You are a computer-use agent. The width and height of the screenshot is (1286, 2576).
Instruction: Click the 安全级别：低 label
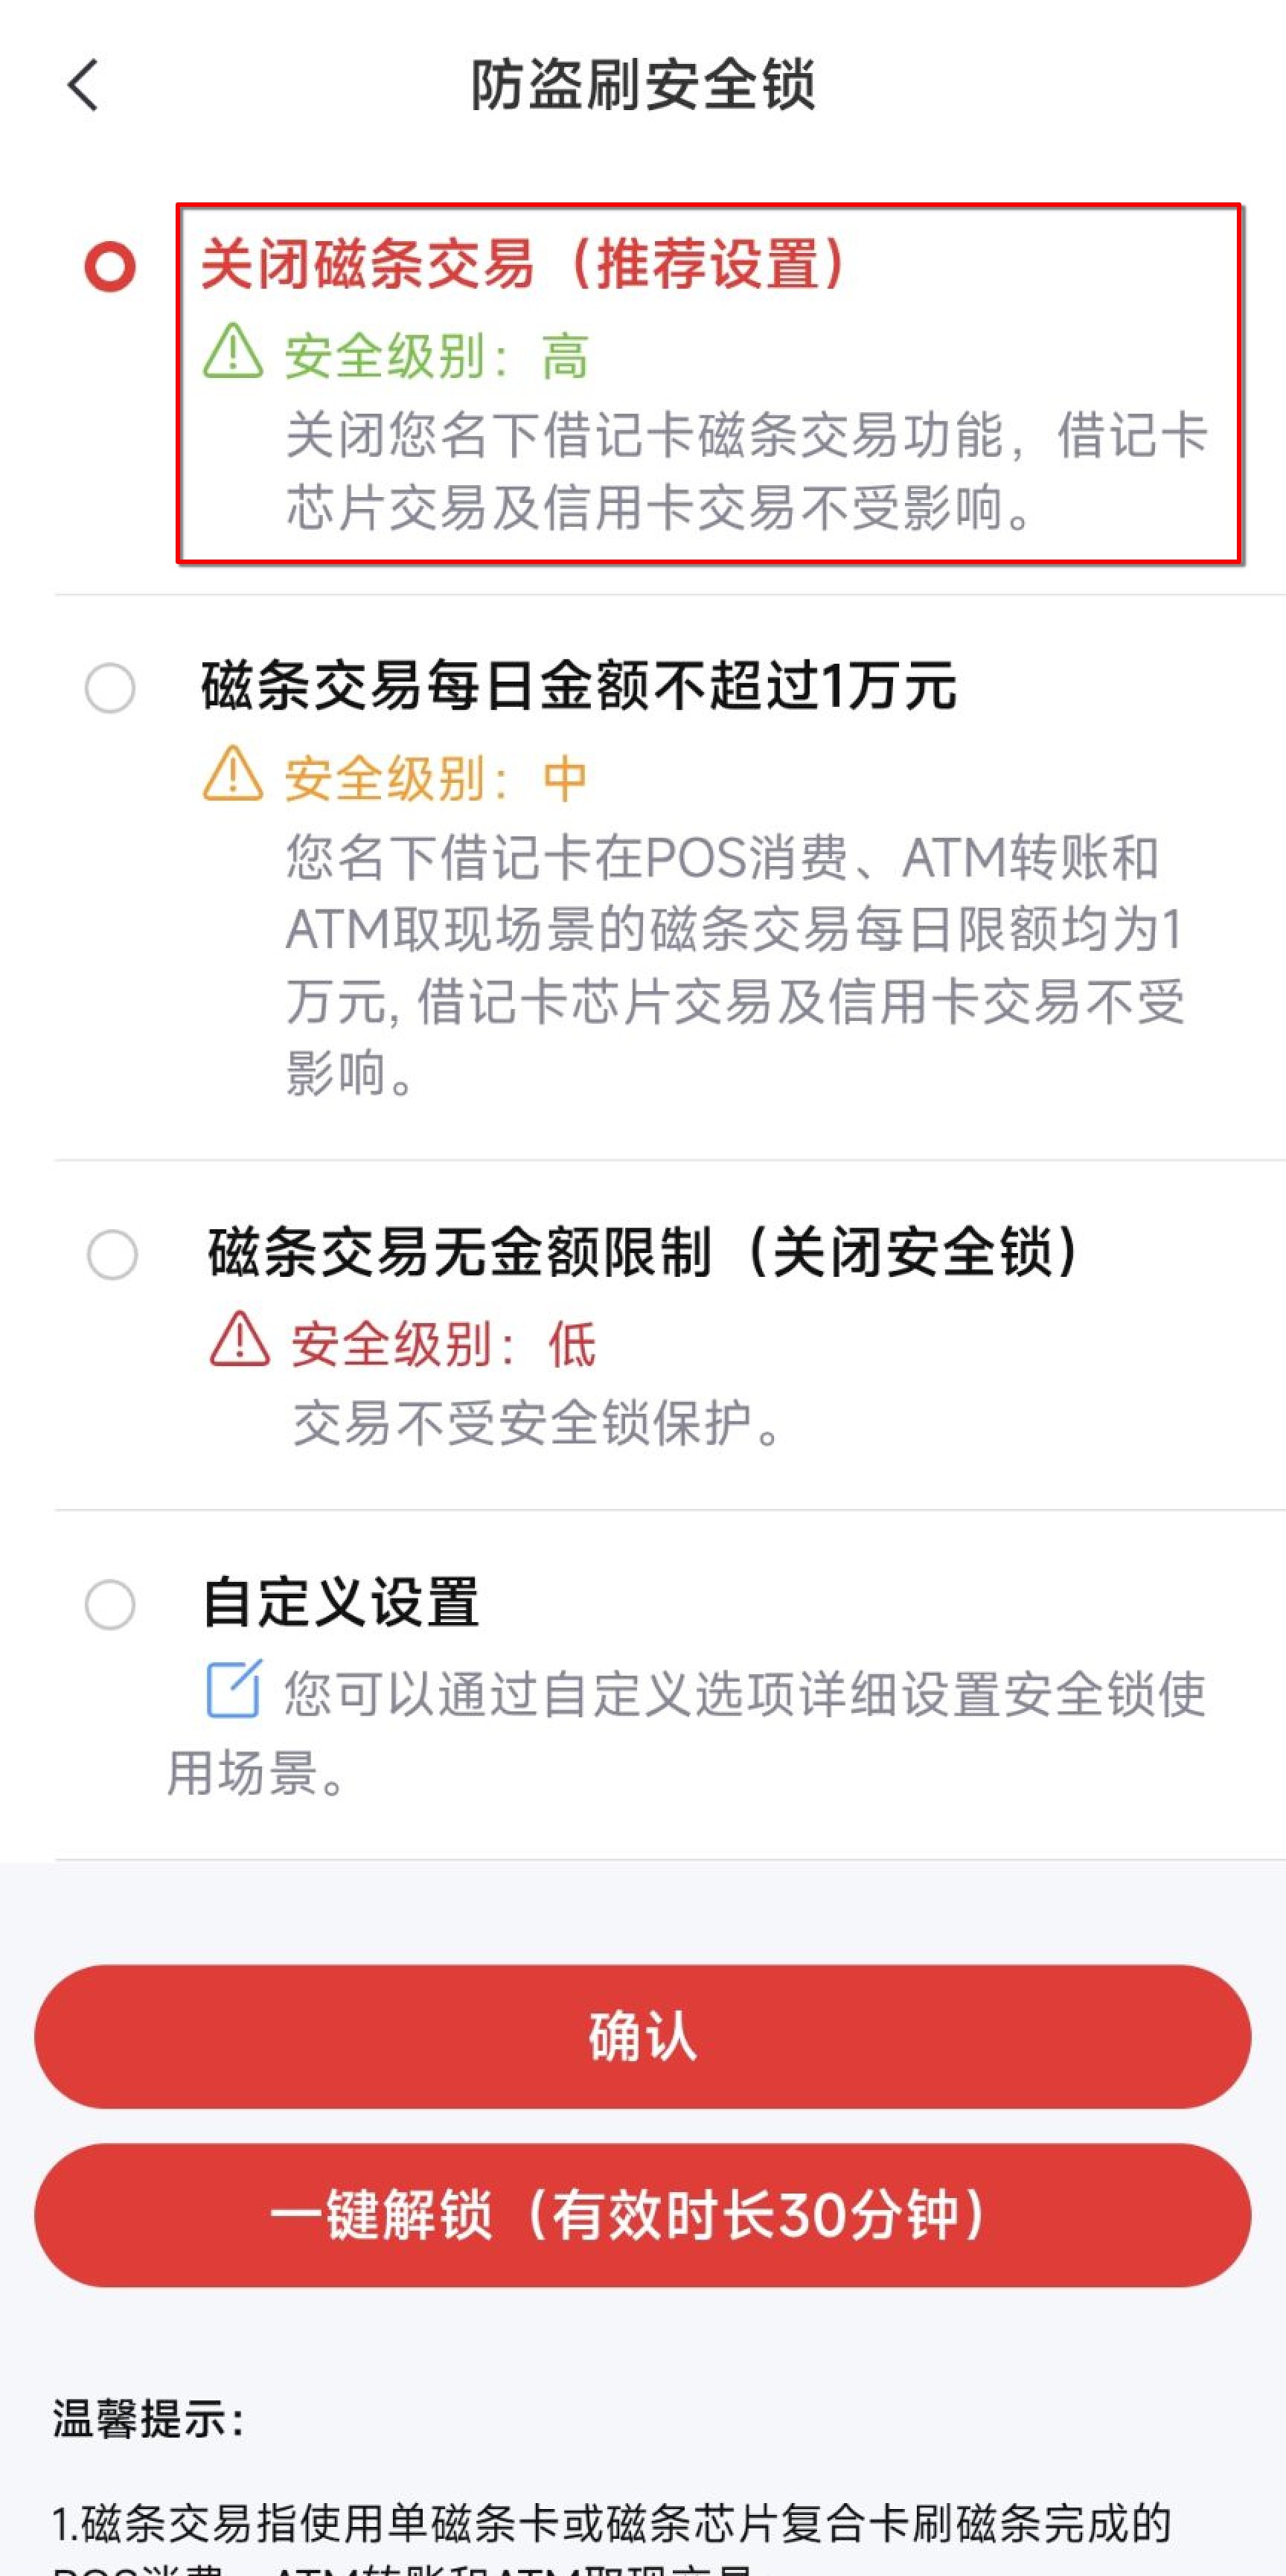(x=443, y=1344)
